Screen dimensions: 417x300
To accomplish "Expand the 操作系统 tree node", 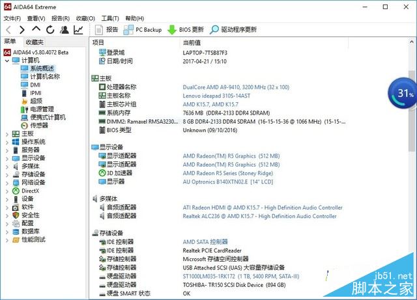I will (x=7, y=143).
